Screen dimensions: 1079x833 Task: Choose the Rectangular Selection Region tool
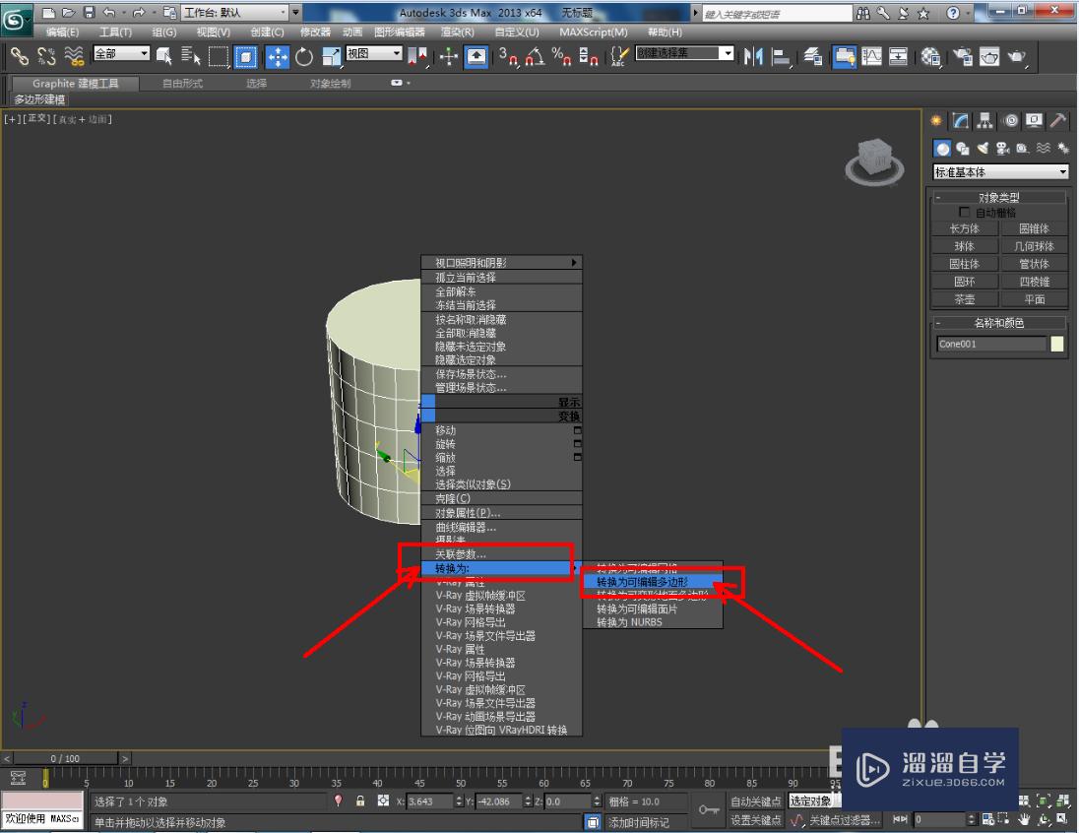click(219, 56)
